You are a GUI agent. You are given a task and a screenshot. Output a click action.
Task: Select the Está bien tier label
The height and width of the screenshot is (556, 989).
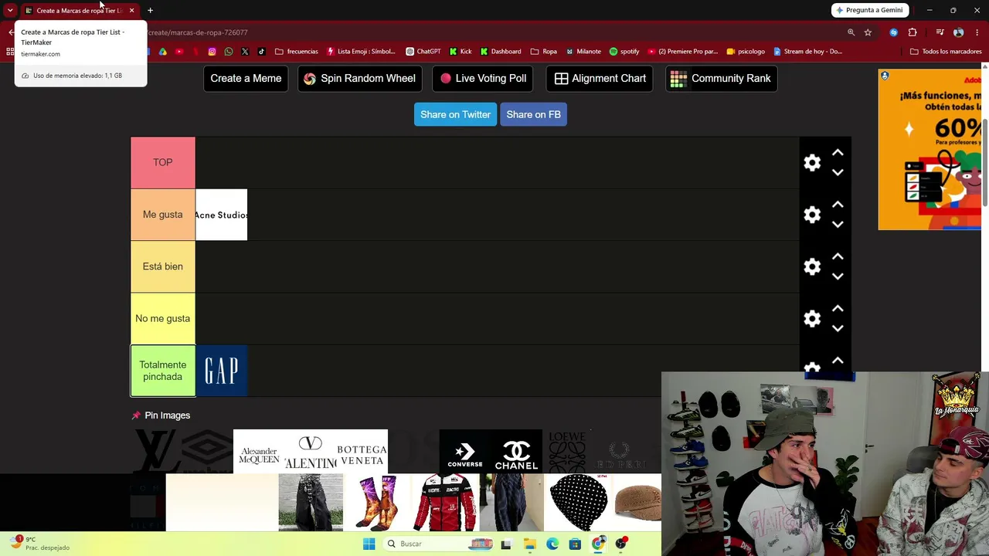[163, 266]
